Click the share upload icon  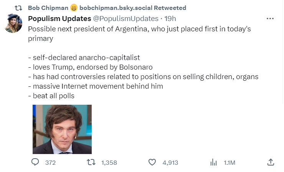271,162
